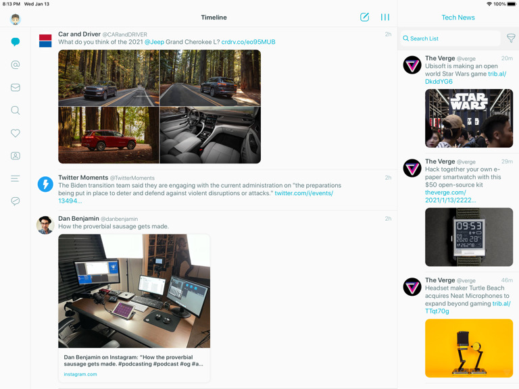Open the twitter.com/i/events link
Image resolution: width=519 pixels, height=389 pixels.
304,193
